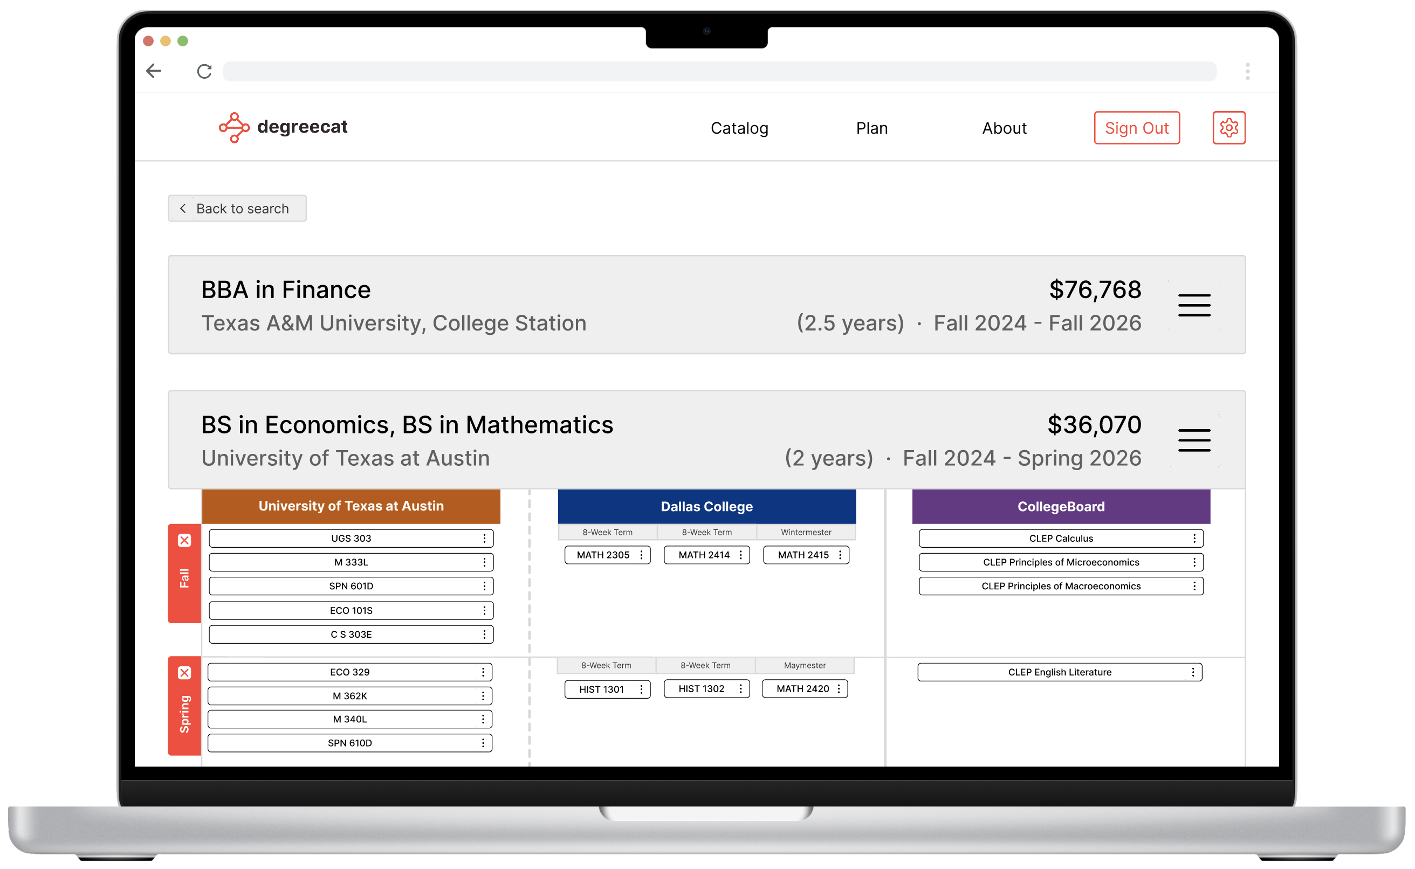Click the Maymester term label
The image size is (1415, 869).
point(805,666)
